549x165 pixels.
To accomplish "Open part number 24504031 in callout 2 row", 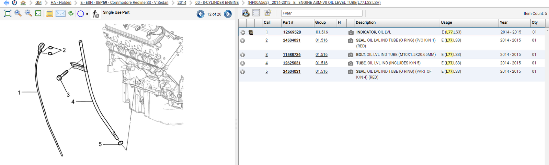I will [291, 40].
